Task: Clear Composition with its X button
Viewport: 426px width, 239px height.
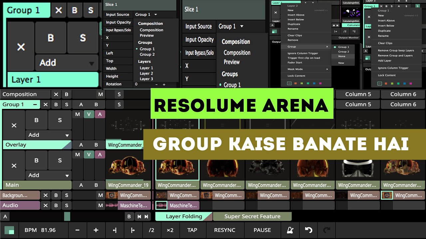Action: pyautogui.click(x=56, y=94)
